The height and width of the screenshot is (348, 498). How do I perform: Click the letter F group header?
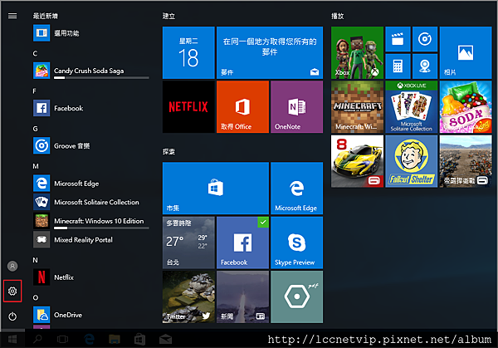coord(35,91)
